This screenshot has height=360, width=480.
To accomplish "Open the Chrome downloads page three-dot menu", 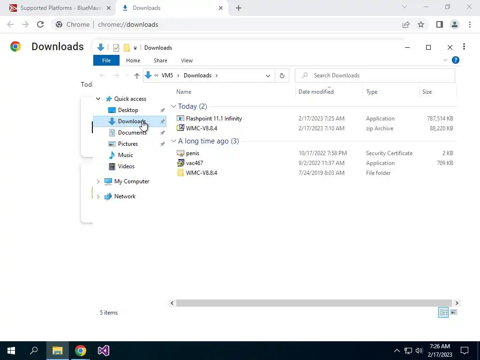I will (x=464, y=46).
